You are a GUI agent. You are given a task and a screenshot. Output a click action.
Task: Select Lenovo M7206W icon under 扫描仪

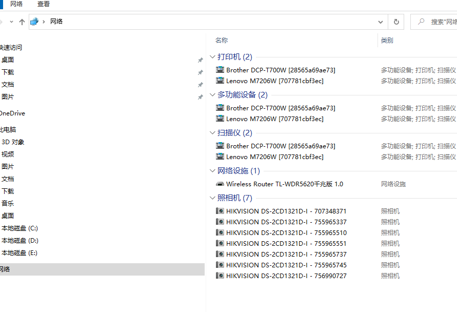[x=220, y=157]
